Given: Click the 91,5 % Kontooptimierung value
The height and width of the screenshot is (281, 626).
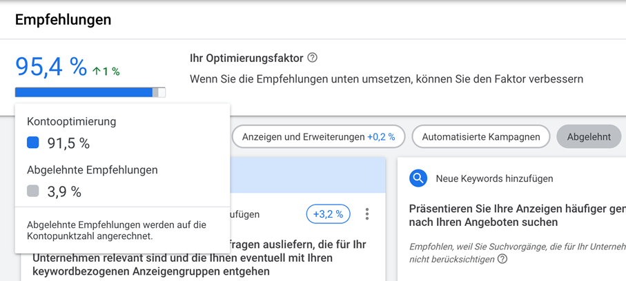Looking at the screenshot, I should pos(68,143).
